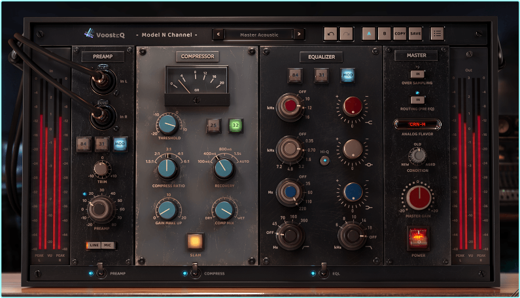Toggle the SLAM button
Screen dimensions: 520x298
[196, 241]
